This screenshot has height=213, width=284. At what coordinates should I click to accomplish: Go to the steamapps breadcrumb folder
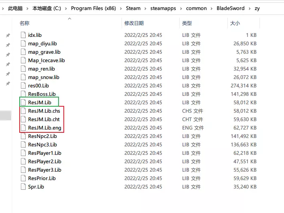click(163, 8)
